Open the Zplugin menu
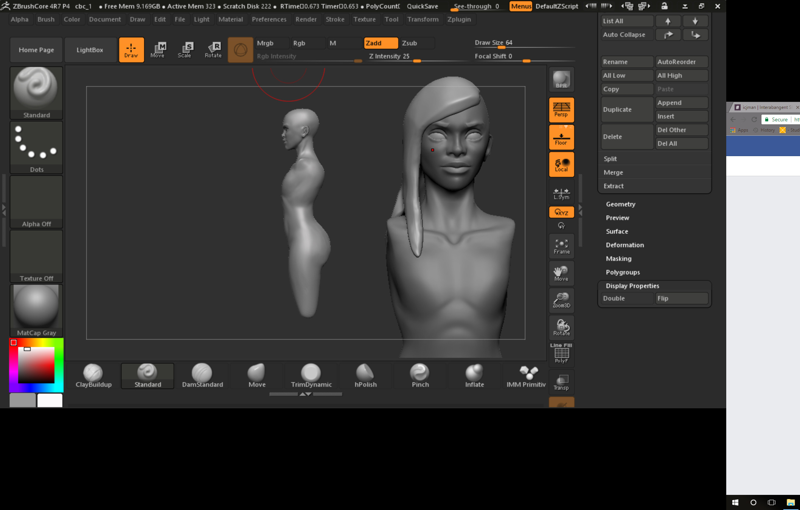800x510 pixels. pos(459,19)
